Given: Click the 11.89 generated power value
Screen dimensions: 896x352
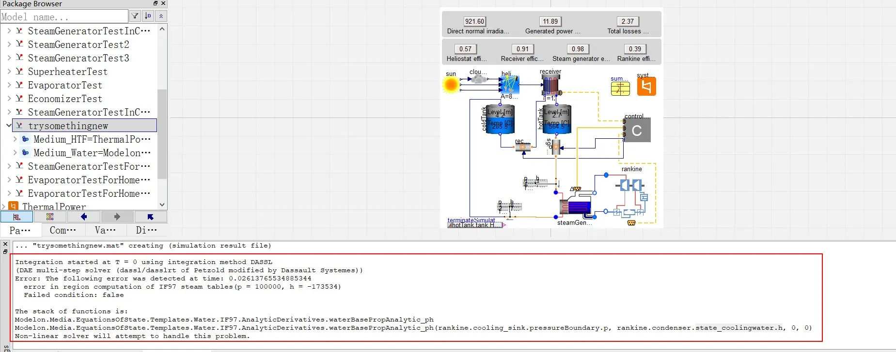Looking at the screenshot, I should (x=550, y=21).
